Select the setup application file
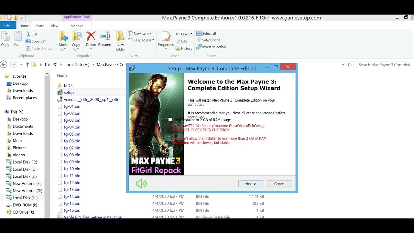414x233 pixels. click(69, 93)
